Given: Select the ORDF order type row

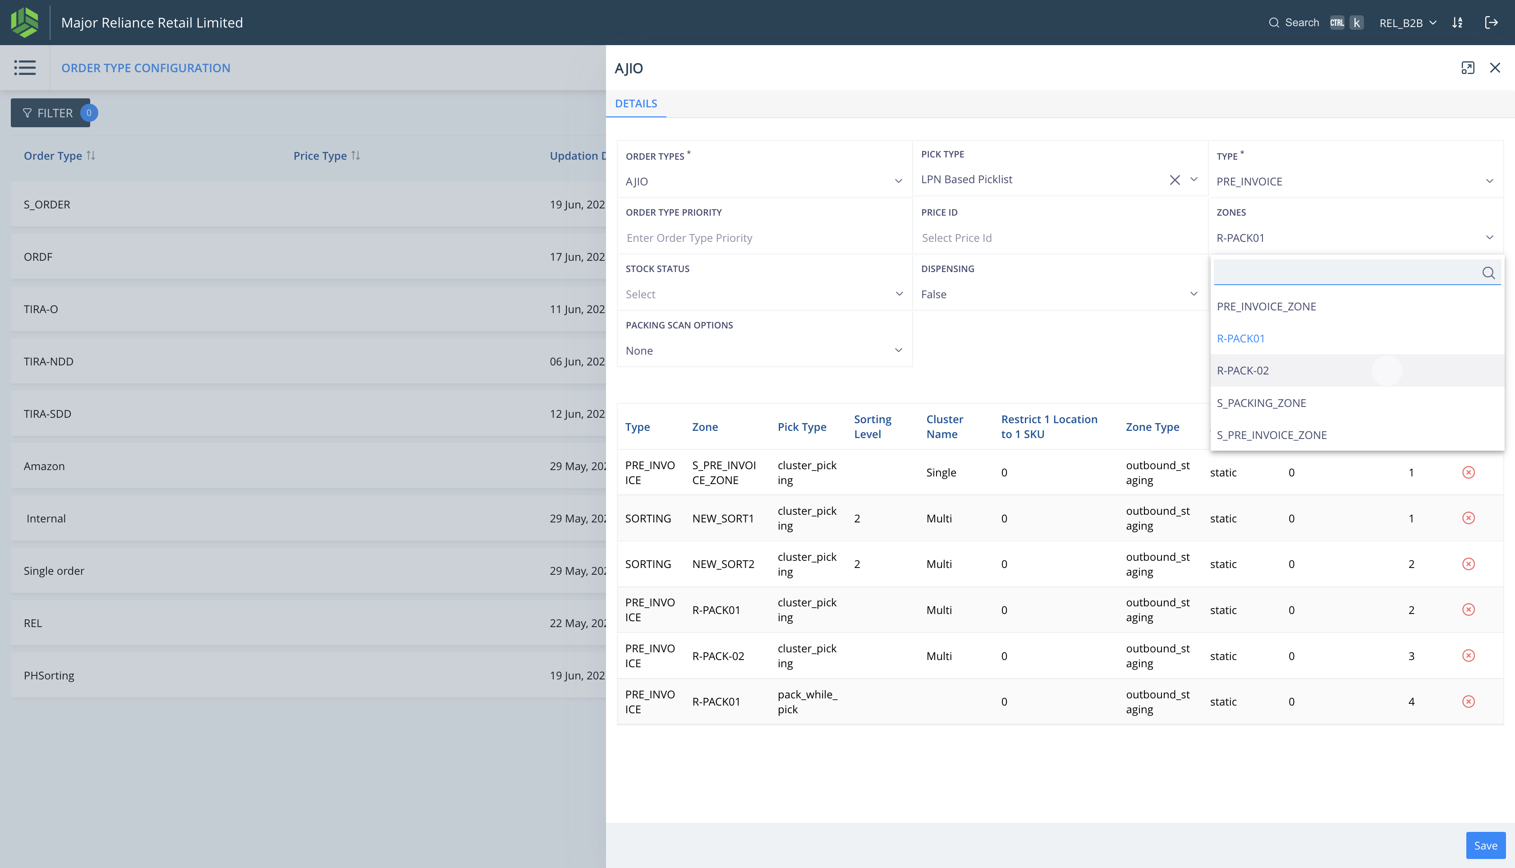Looking at the screenshot, I should point(308,257).
